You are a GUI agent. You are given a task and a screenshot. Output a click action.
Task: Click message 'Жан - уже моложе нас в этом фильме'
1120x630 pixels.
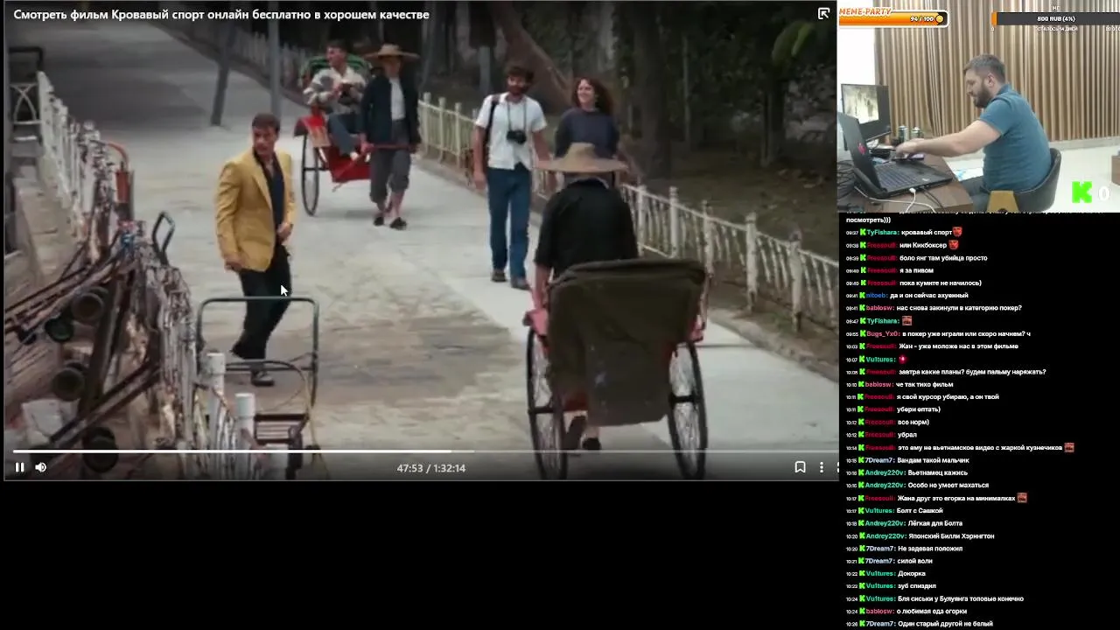[959, 346]
